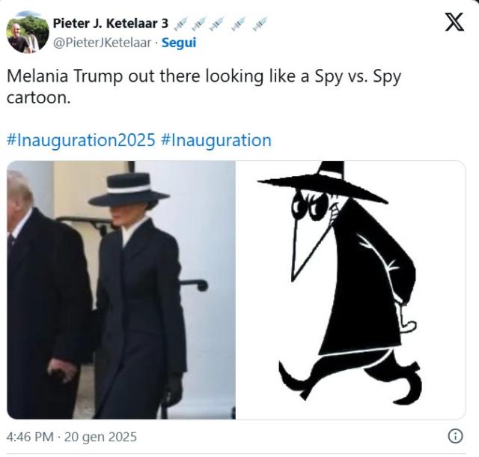Viewport: 479px width, 457px height.
Task: Follow the account via the Segui link
Action: click(x=179, y=43)
